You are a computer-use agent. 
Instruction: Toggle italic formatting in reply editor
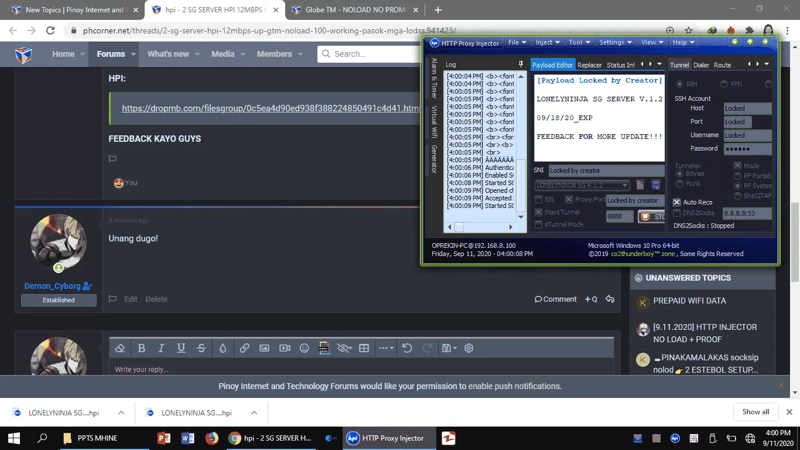(161, 348)
